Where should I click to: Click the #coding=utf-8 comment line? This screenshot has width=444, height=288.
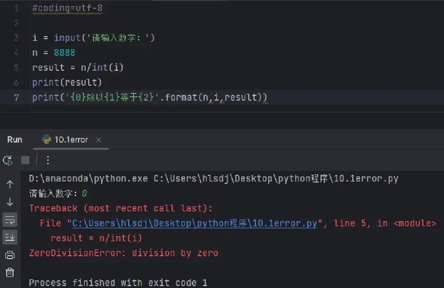tap(67, 8)
